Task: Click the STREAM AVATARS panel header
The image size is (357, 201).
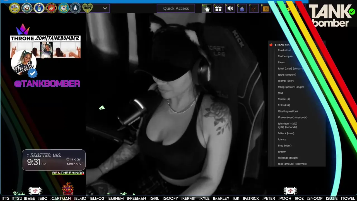Action: pos(283,45)
